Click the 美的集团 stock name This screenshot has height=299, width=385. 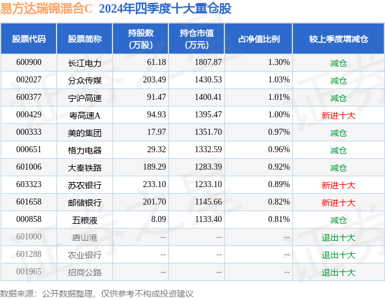[85, 133]
